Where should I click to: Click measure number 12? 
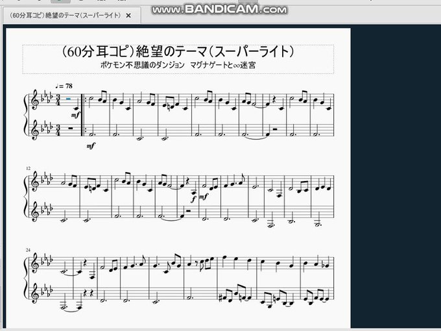pyautogui.click(x=28, y=168)
